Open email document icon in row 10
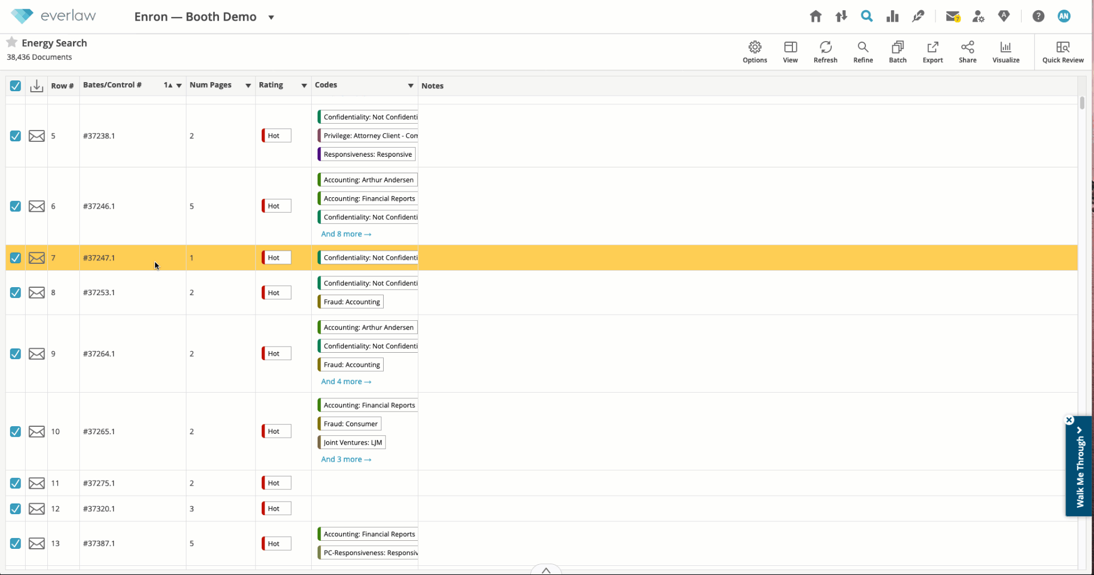The image size is (1094, 575). 36,431
